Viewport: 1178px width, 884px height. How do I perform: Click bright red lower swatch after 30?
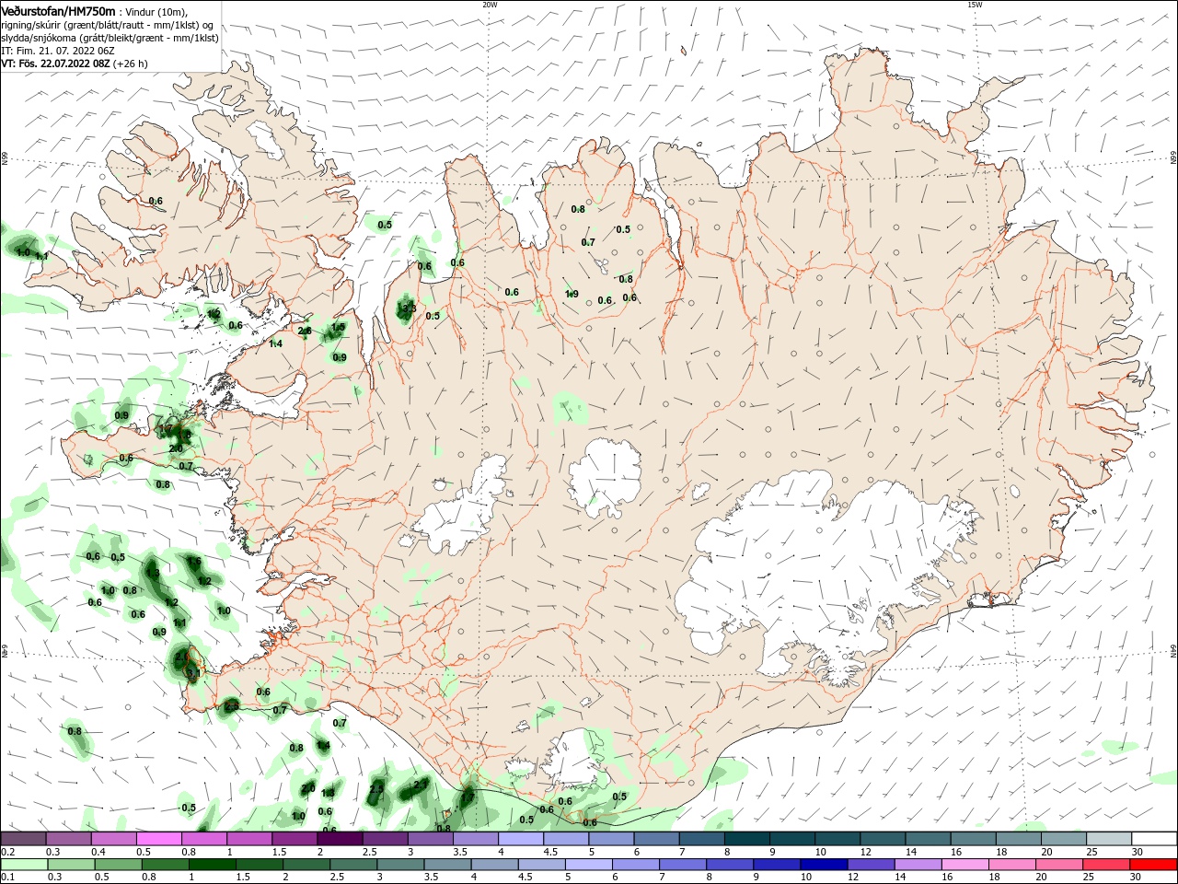(1152, 865)
